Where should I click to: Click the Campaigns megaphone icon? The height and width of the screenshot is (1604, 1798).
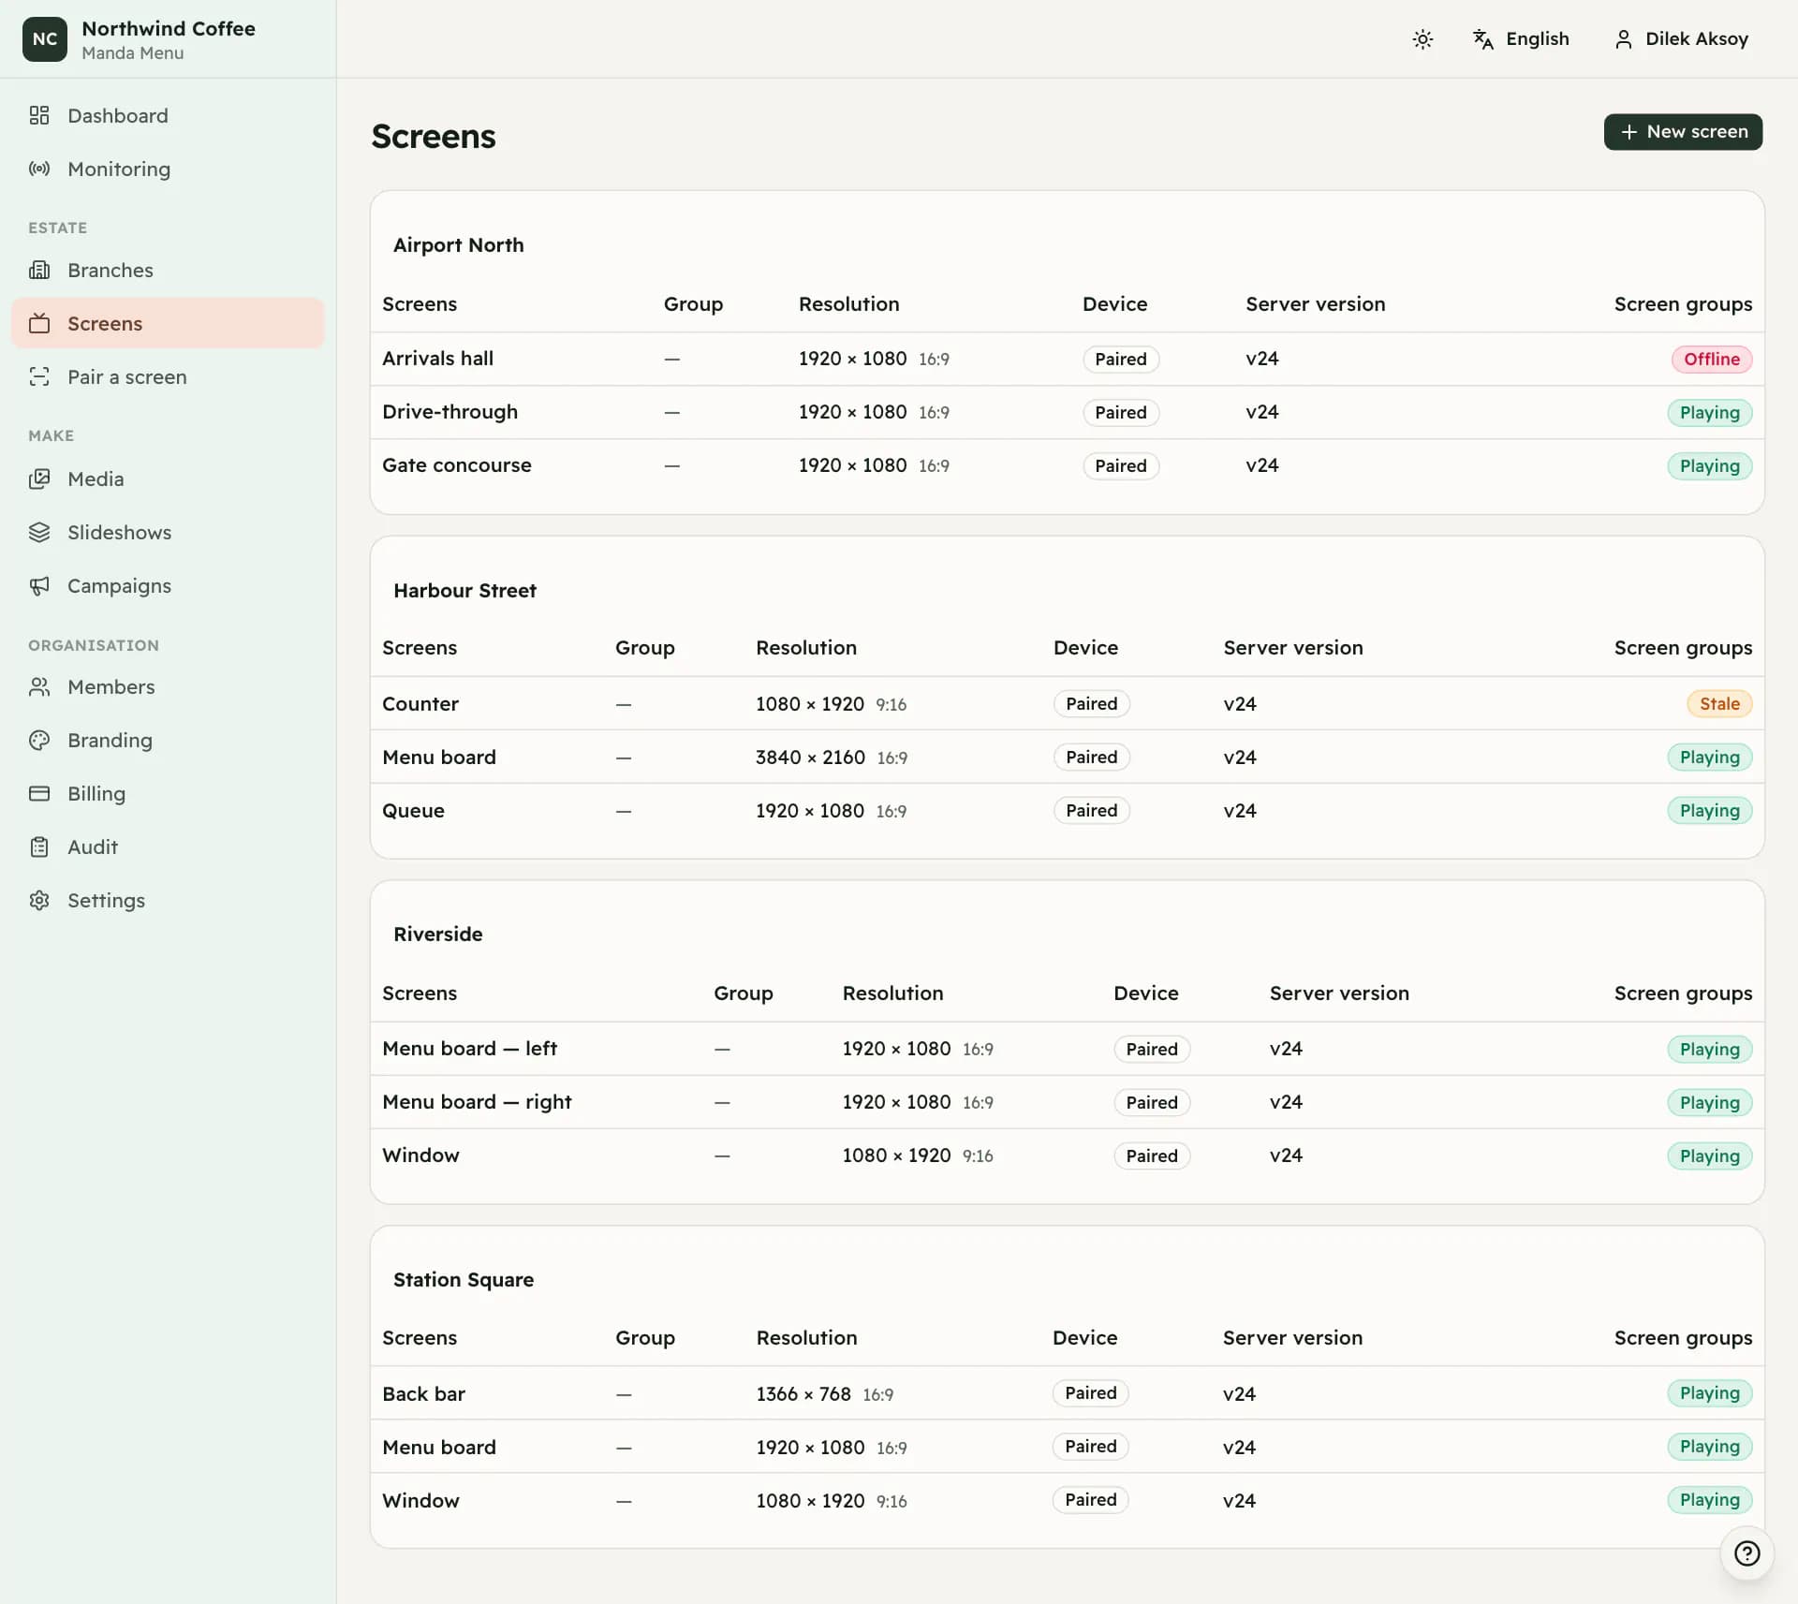click(x=39, y=585)
